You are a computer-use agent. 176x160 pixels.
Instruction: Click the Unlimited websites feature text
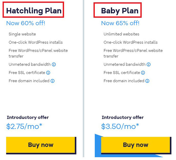[121, 34]
